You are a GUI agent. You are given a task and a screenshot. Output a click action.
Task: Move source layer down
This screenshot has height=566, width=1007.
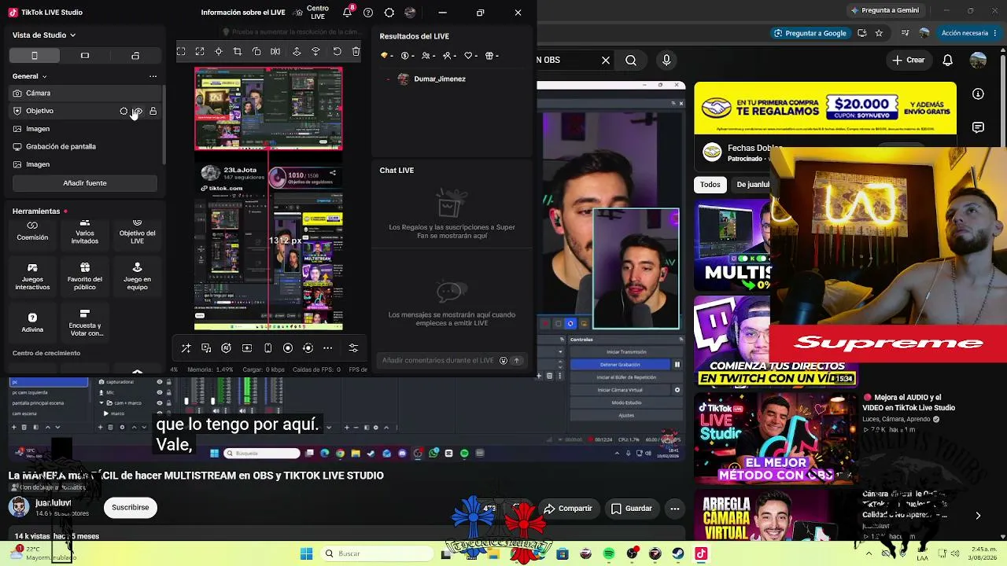click(316, 52)
